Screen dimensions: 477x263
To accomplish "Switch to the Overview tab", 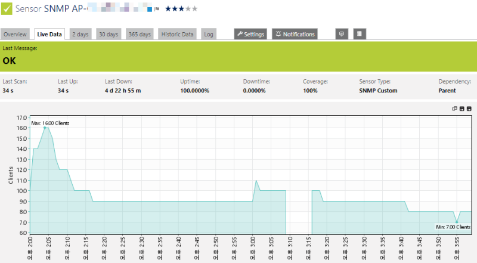I will pyautogui.click(x=16, y=34).
